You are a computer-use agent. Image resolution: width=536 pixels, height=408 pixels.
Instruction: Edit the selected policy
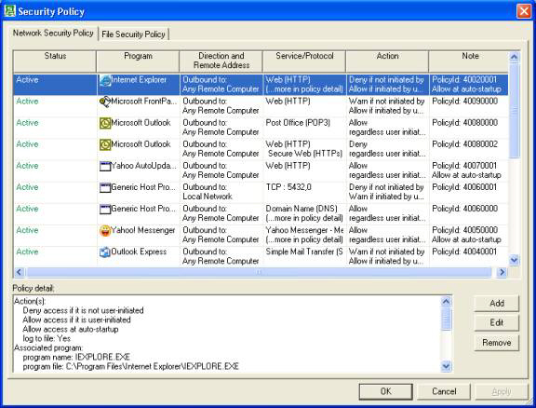point(496,323)
